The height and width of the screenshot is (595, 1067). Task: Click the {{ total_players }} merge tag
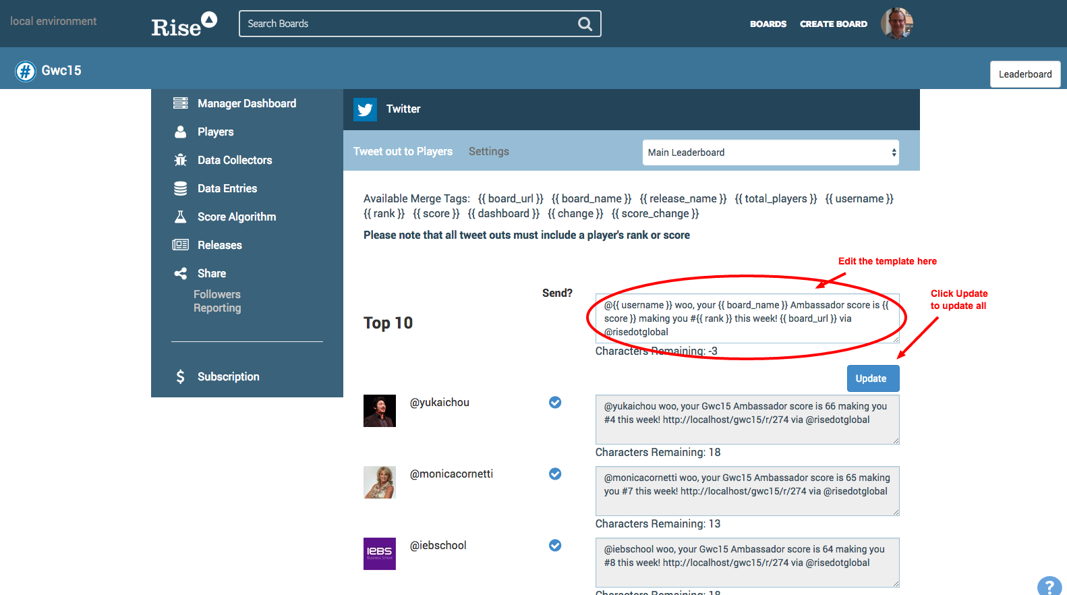(x=776, y=198)
